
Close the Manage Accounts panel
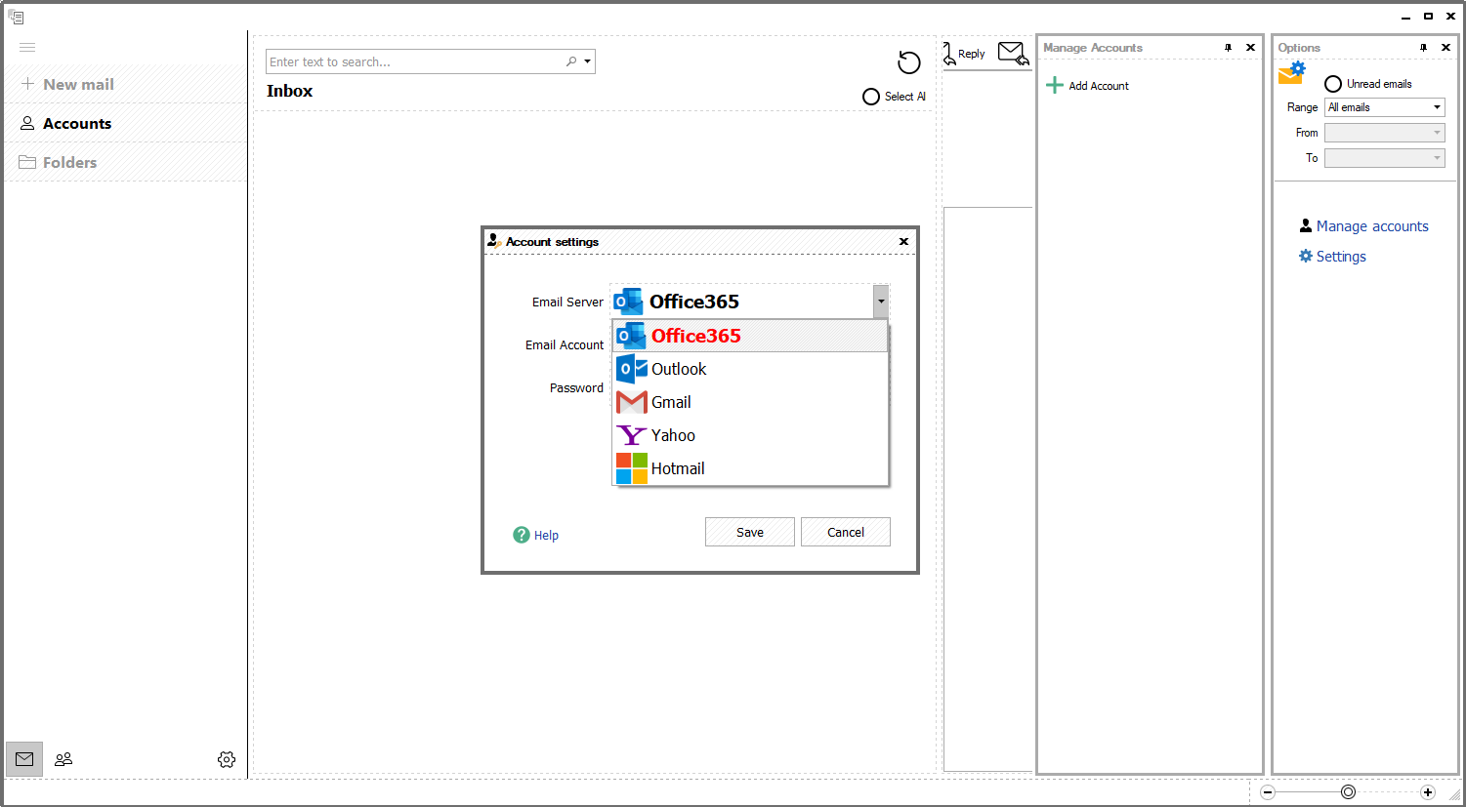pos(1250,47)
